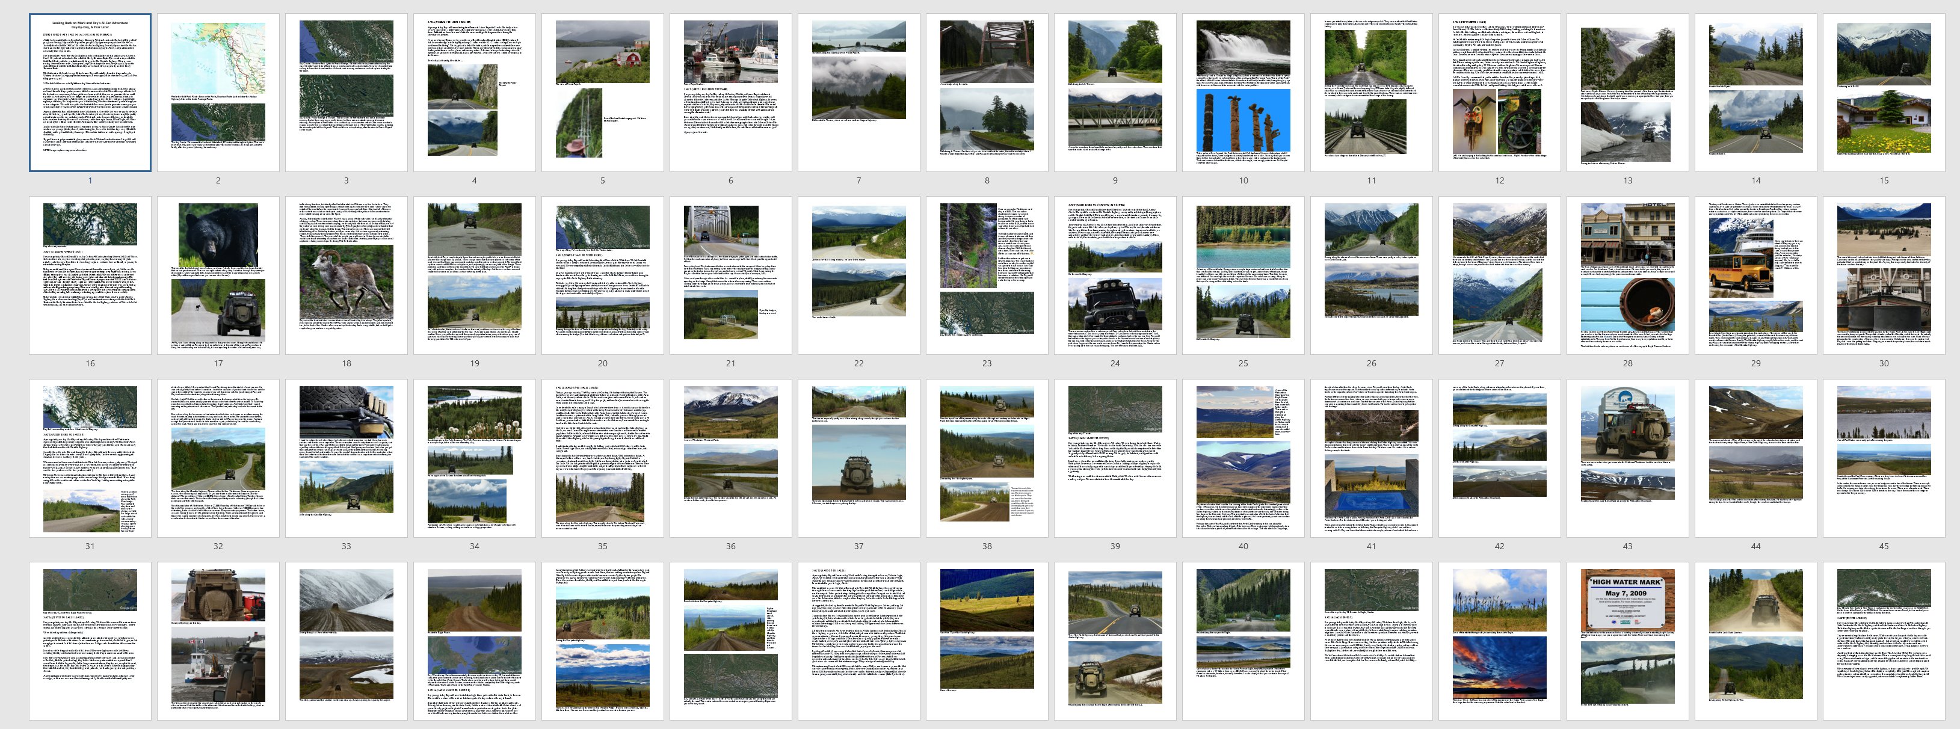
Task: Click page 5 showing the red lakeside building
Action: coord(602,92)
